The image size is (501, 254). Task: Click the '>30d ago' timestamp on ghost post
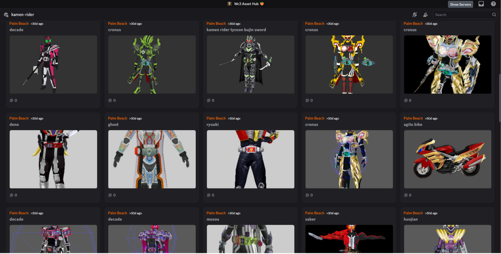[136, 119]
